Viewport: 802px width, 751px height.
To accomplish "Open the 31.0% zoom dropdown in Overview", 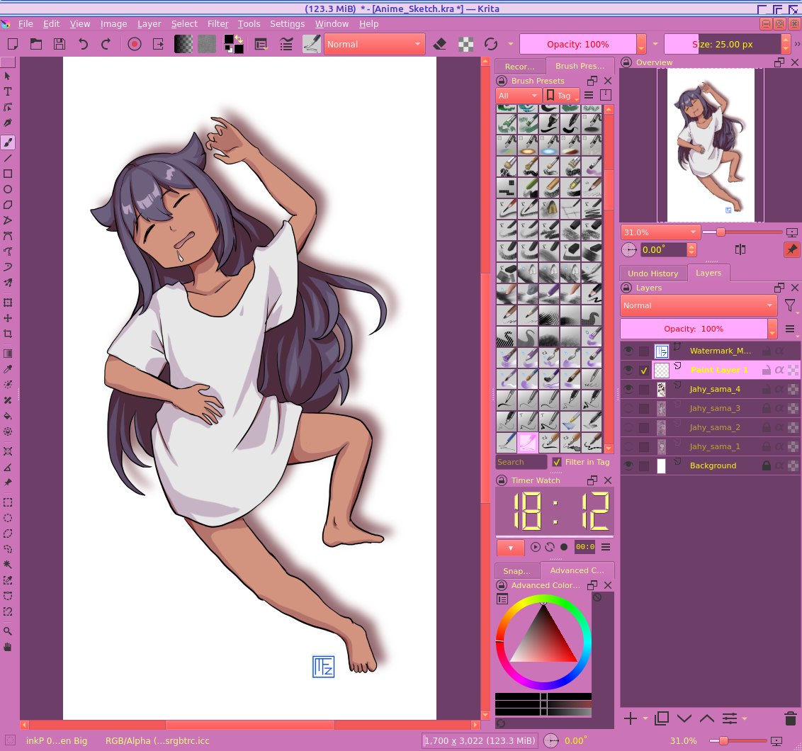I will tap(660, 232).
